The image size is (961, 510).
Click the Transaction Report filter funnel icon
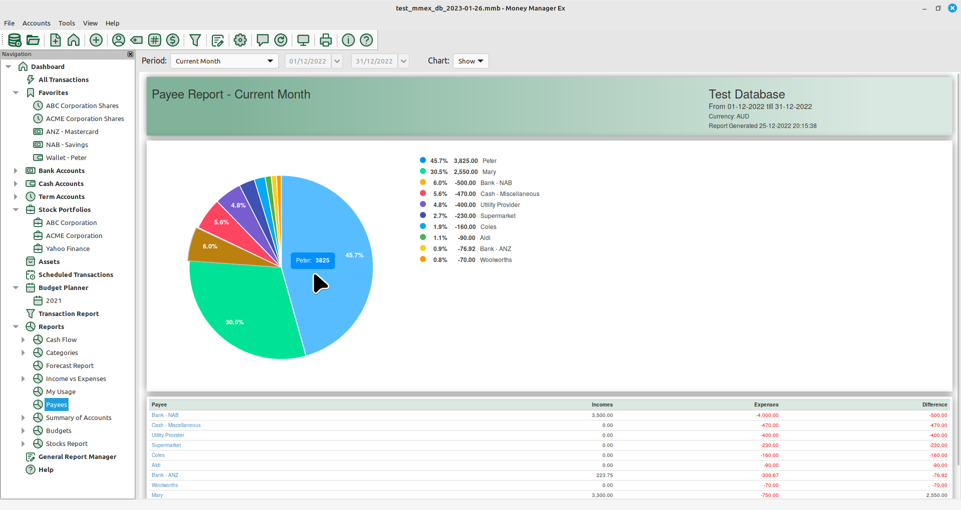coord(195,40)
